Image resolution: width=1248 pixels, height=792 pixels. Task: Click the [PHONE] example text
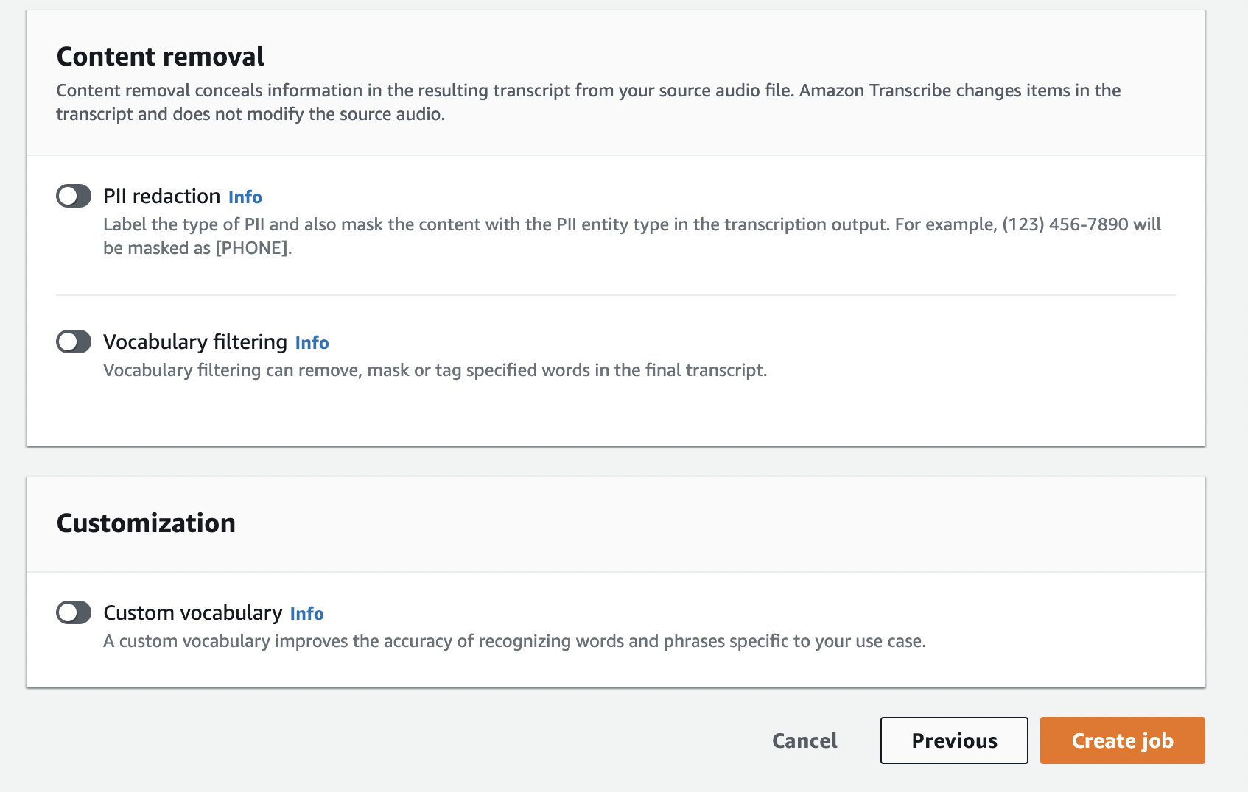coord(253,248)
